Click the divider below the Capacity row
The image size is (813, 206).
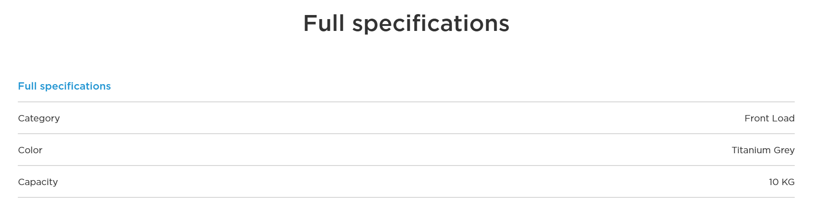(x=406, y=197)
